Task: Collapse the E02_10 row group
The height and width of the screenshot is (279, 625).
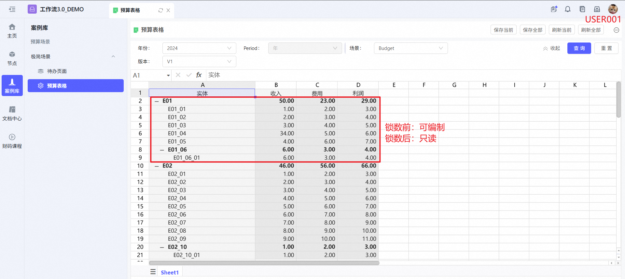Action: click(x=162, y=247)
